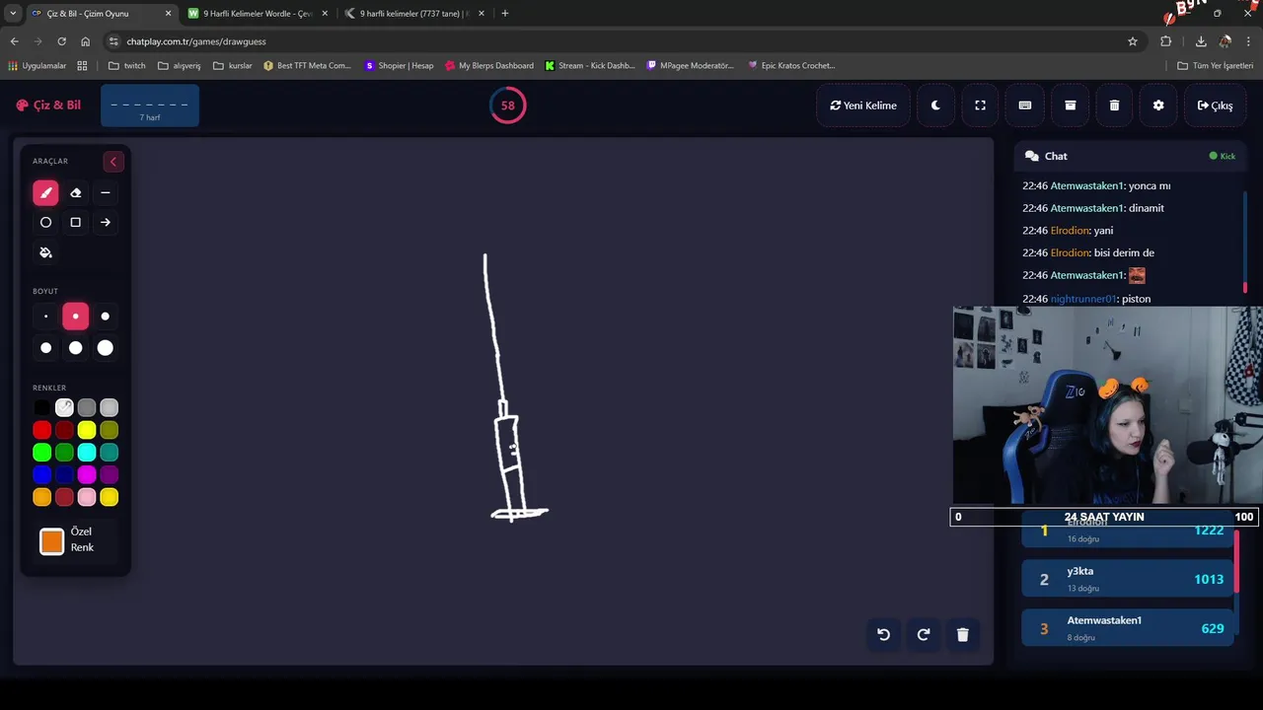Click the chatplay.com.tr address bar

[x=622, y=41]
